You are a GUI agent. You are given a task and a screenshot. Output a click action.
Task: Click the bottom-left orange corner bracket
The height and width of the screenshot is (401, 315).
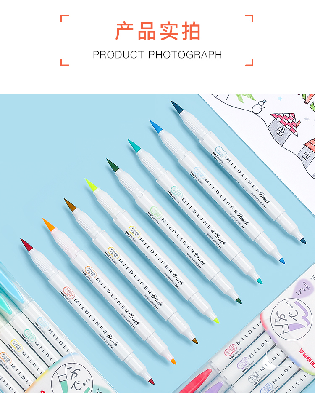pos(65,62)
